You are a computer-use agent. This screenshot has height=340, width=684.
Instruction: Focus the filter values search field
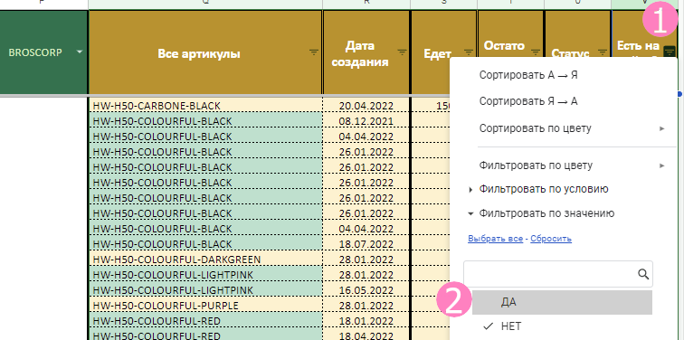point(558,274)
